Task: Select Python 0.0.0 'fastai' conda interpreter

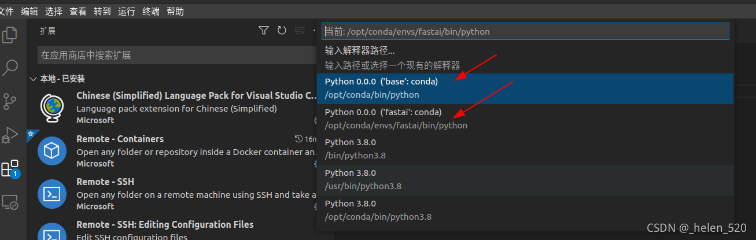Action: (x=525, y=119)
